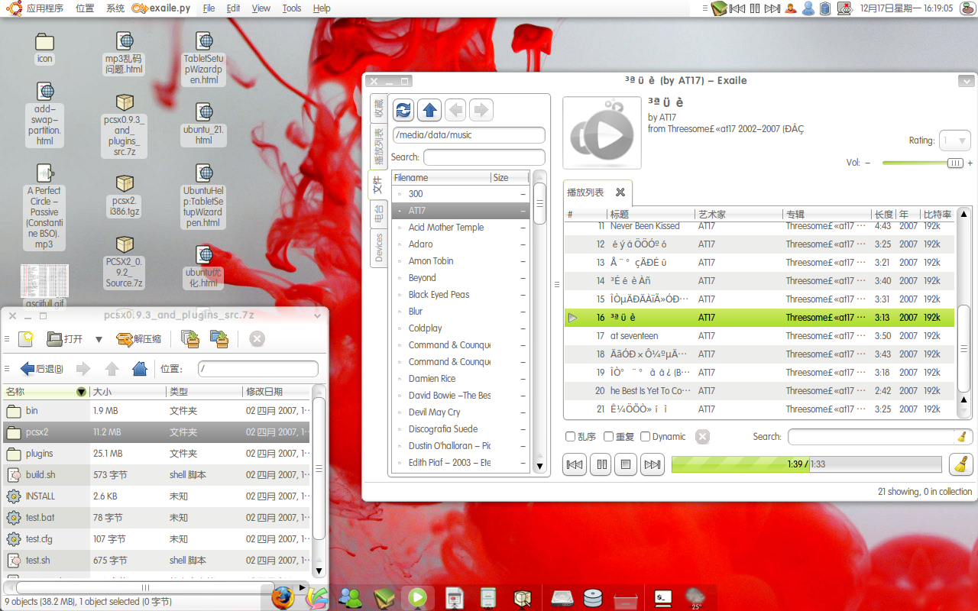Go back in Exaile file browser
978x611 pixels.
pyautogui.click(x=455, y=110)
